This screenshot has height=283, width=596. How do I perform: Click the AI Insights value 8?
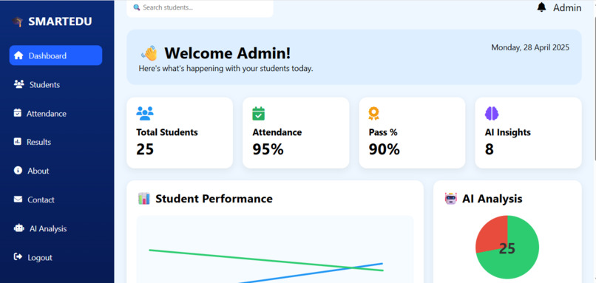click(490, 149)
